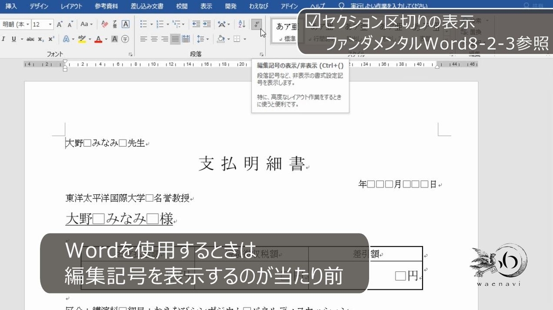Image resolution: width=553 pixels, height=310 pixels.
Task: Open enclosed characters tool
Action: (125, 39)
